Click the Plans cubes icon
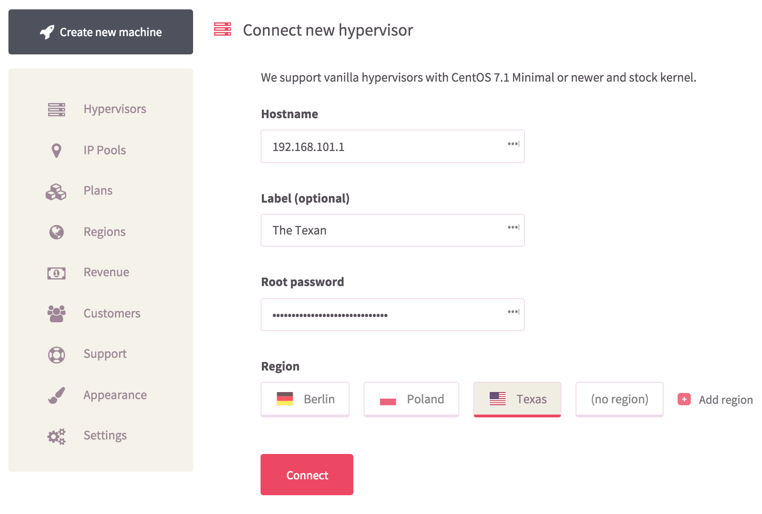 point(56,191)
